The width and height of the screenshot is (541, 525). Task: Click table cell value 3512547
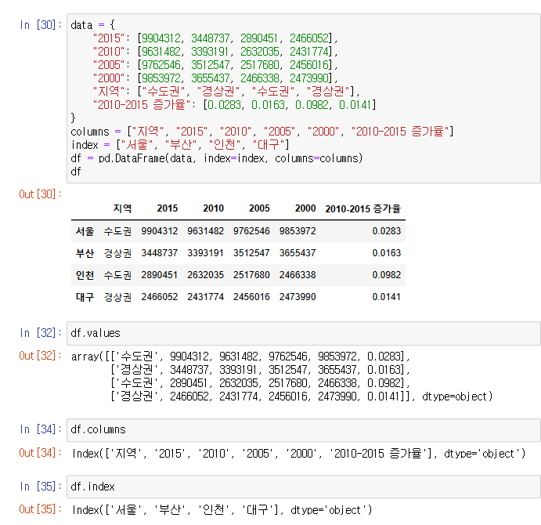coord(251,253)
